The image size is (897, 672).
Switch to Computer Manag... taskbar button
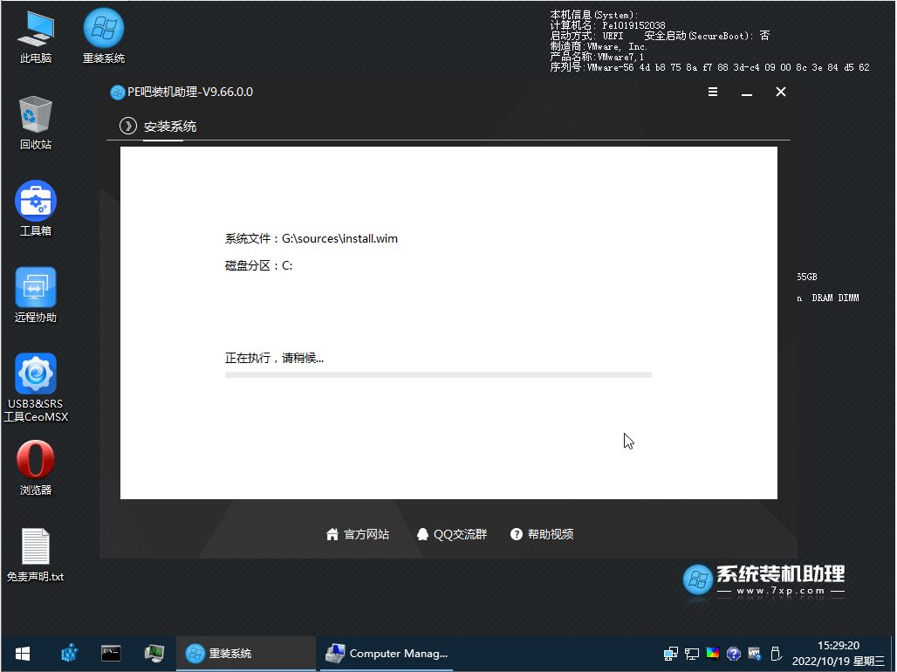387,653
